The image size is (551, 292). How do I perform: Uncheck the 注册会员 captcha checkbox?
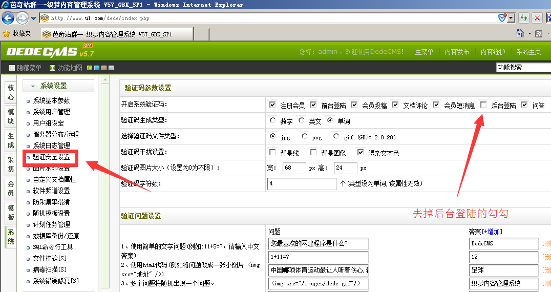tap(272, 105)
